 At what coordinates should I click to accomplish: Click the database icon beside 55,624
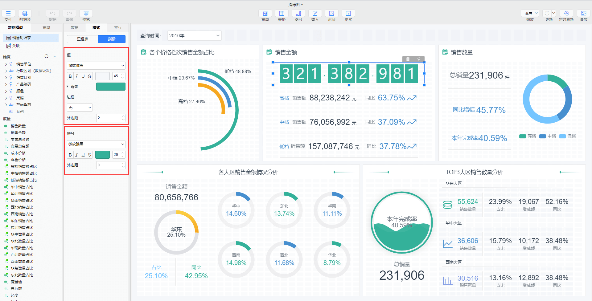click(x=447, y=205)
